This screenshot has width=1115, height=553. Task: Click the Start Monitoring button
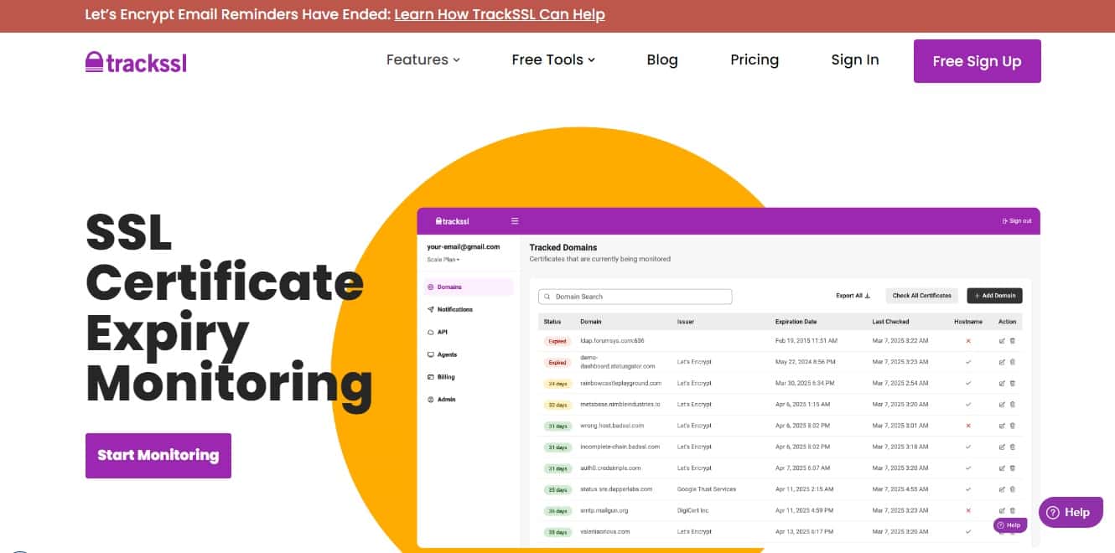(158, 456)
